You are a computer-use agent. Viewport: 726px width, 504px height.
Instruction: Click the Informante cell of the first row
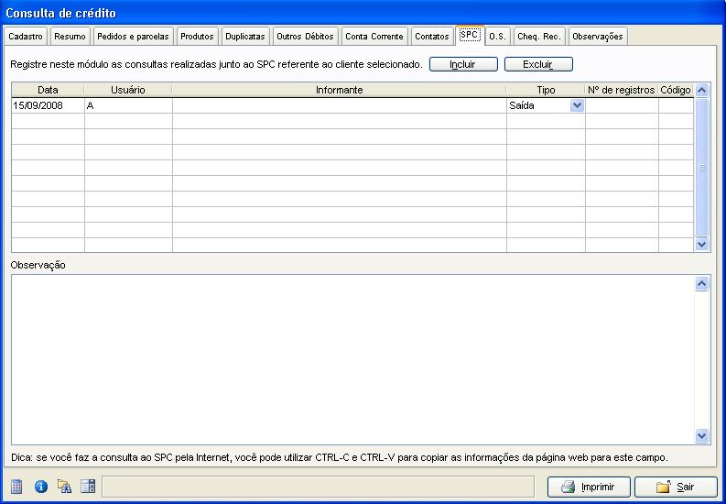coord(340,105)
